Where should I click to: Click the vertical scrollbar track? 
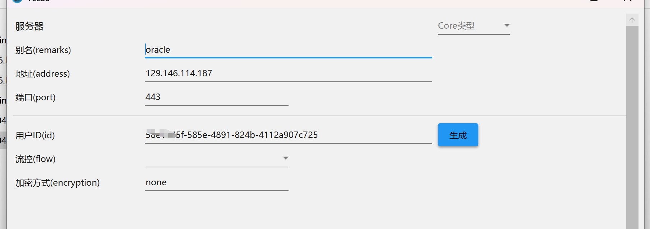click(x=632, y=127)
